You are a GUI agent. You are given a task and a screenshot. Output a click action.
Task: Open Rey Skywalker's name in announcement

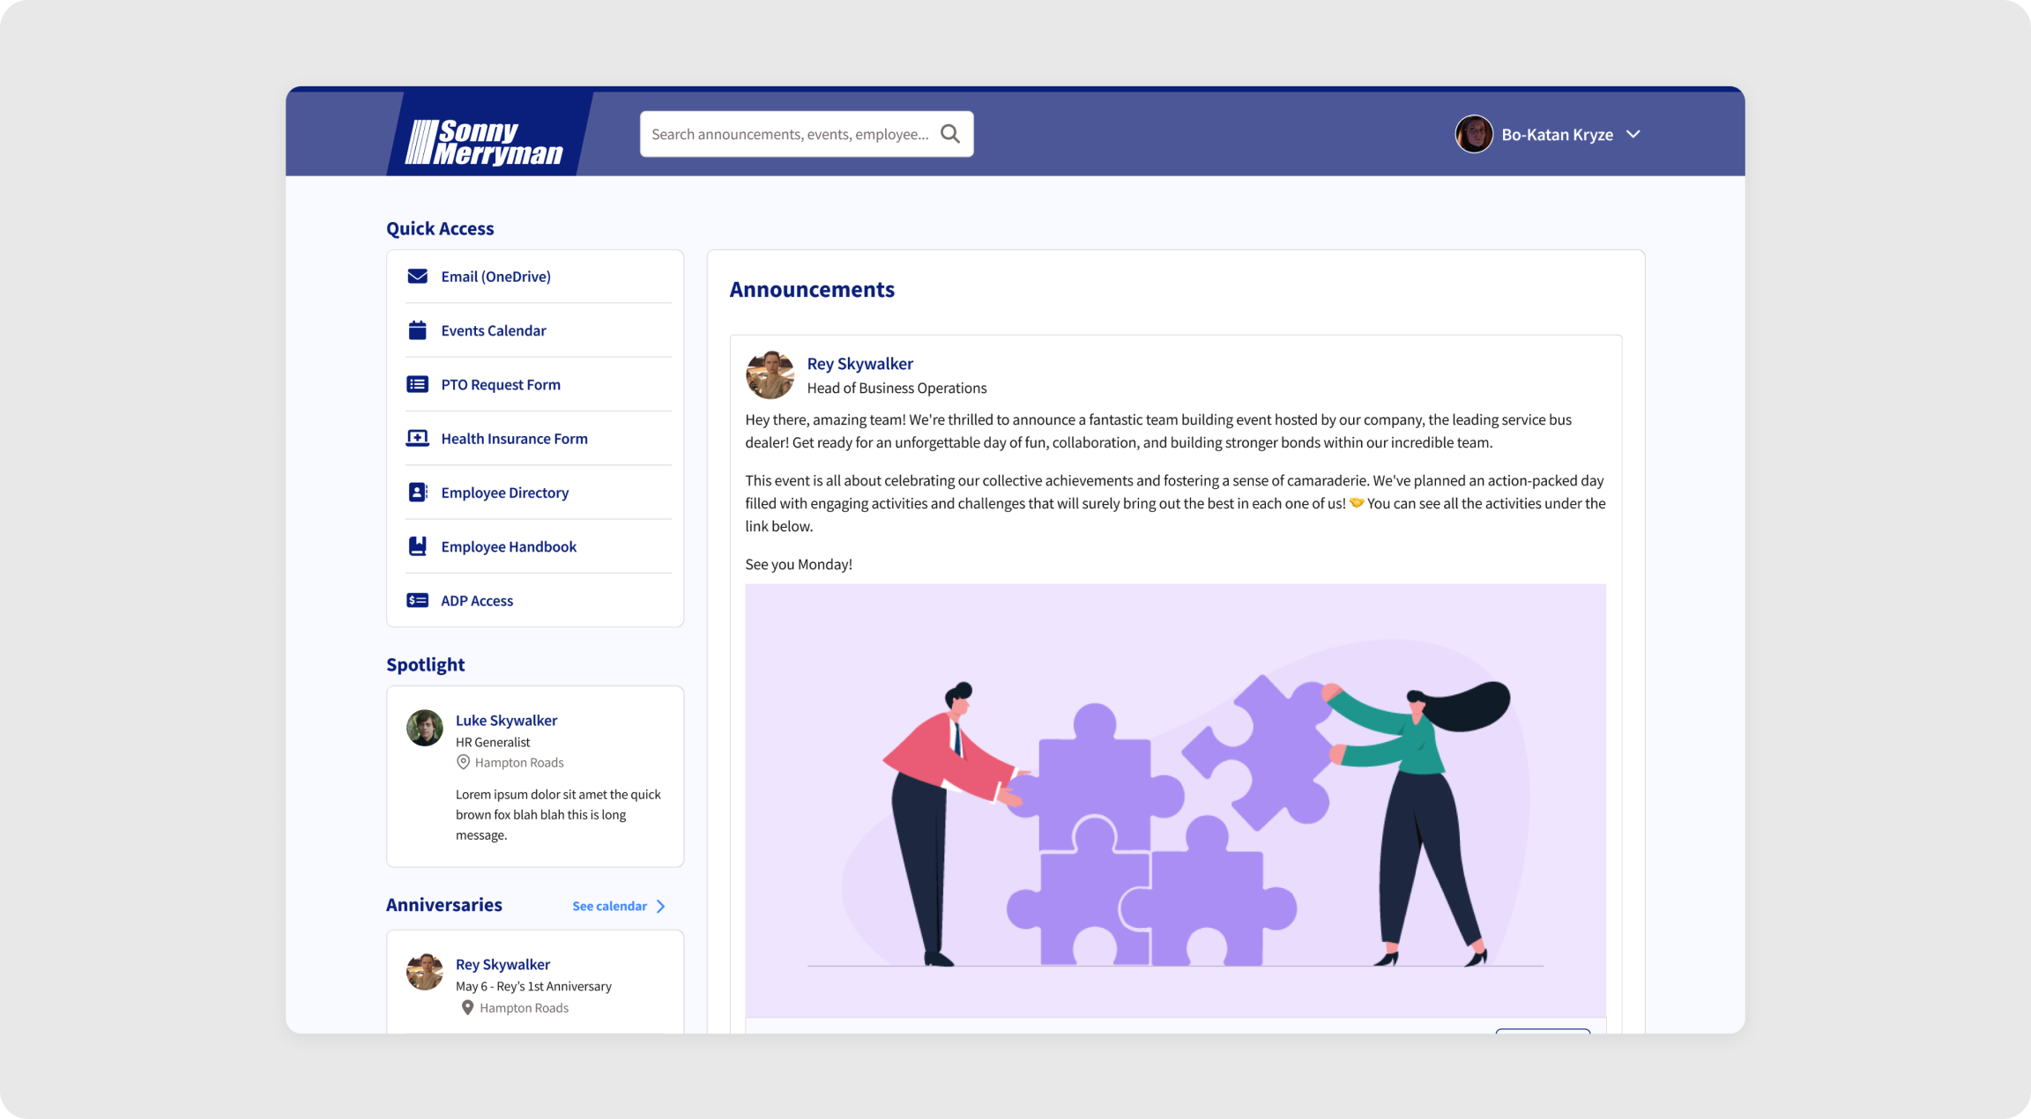coord(859,363)
